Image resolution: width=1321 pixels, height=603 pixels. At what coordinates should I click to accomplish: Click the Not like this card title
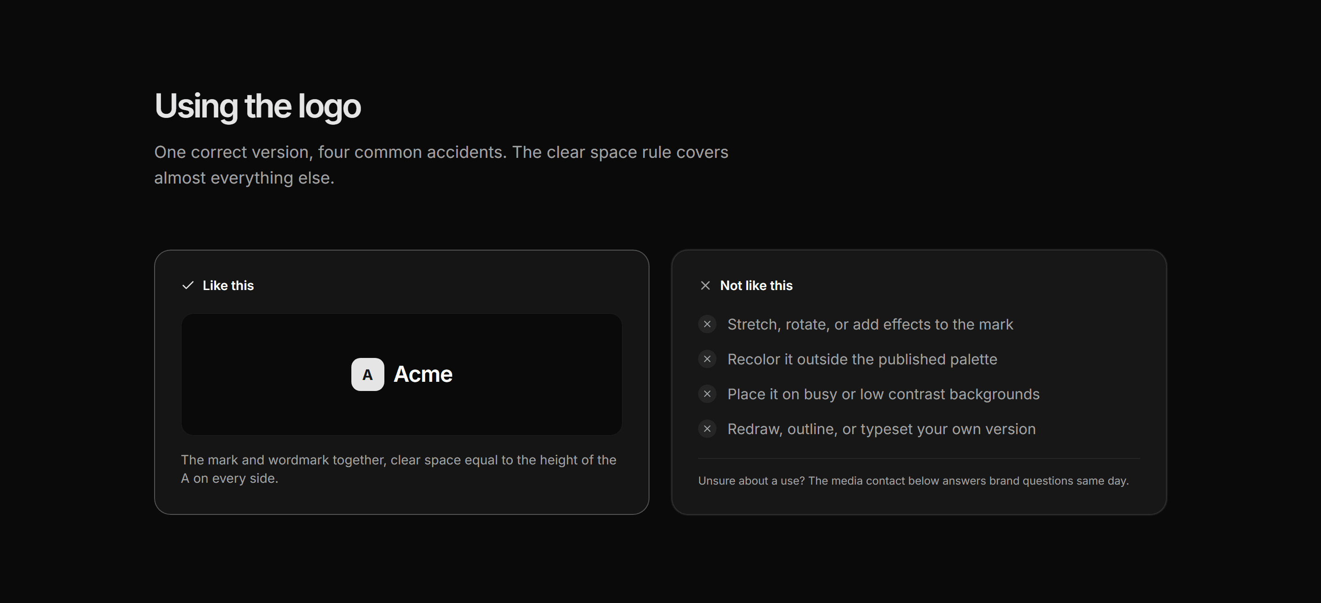pyautogui.click(x=756, y=285)
